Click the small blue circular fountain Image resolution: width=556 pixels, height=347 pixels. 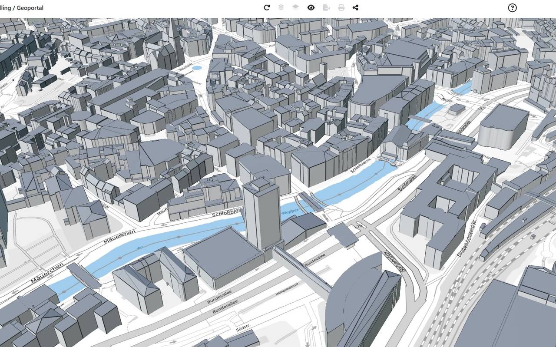click(197, 68)
